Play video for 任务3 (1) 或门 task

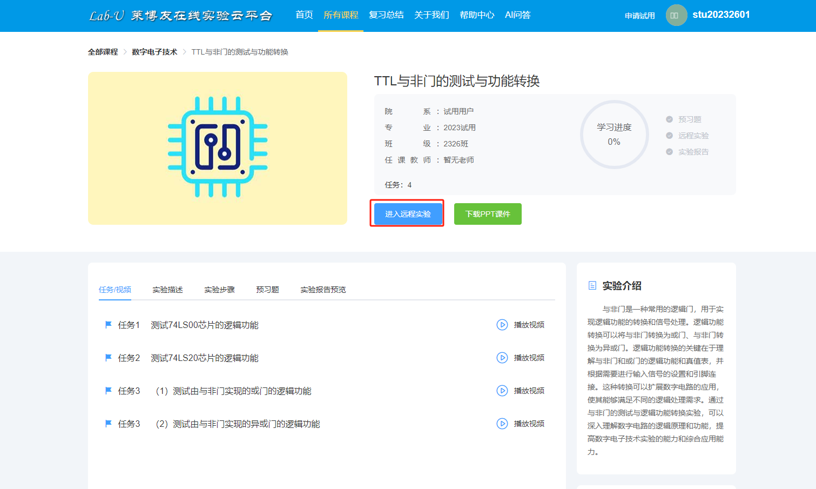tap(502, 391)
